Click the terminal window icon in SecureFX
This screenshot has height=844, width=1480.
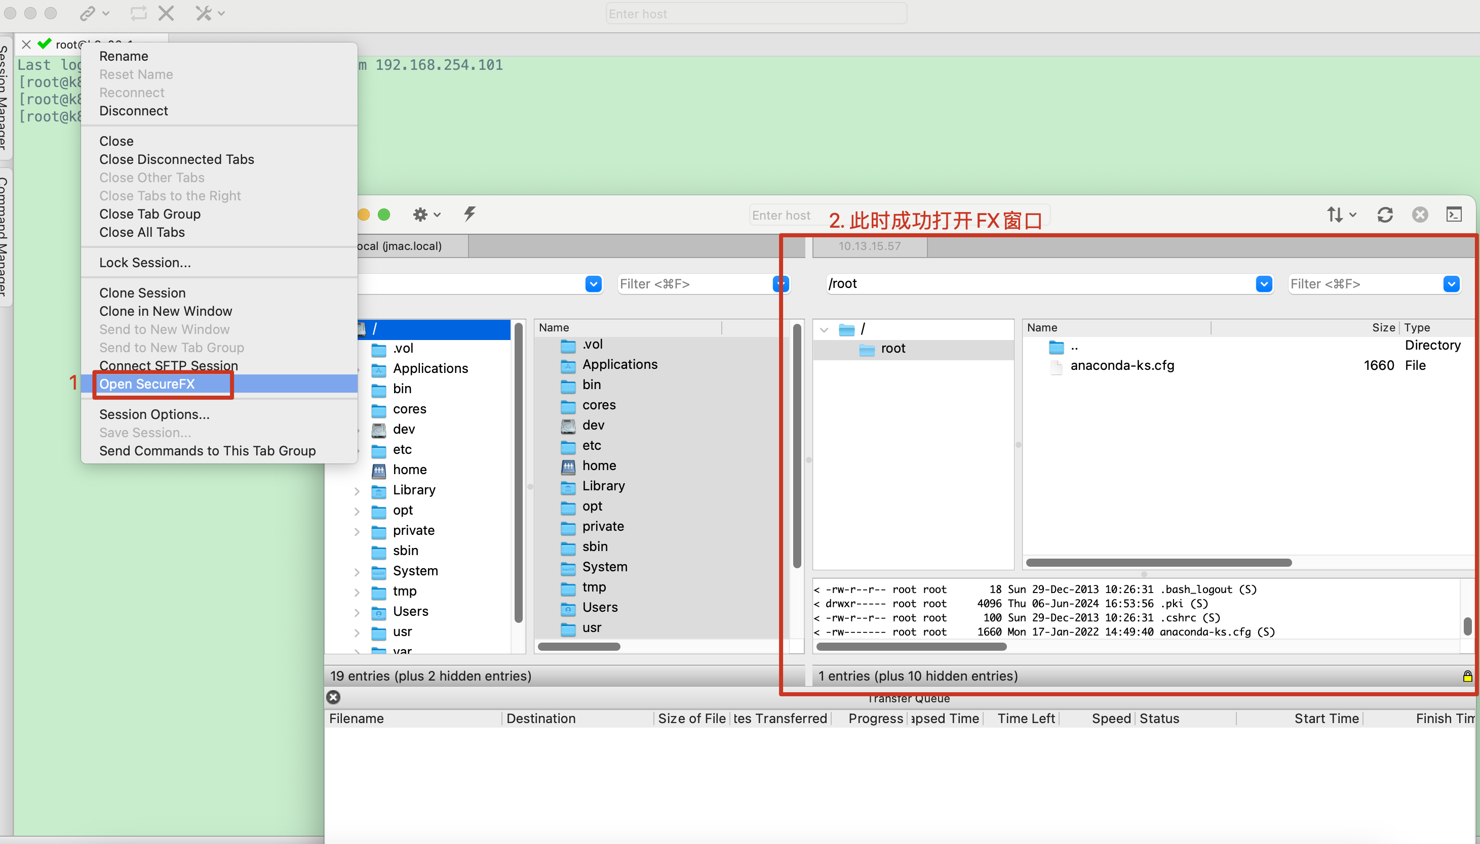(1453, 215)
